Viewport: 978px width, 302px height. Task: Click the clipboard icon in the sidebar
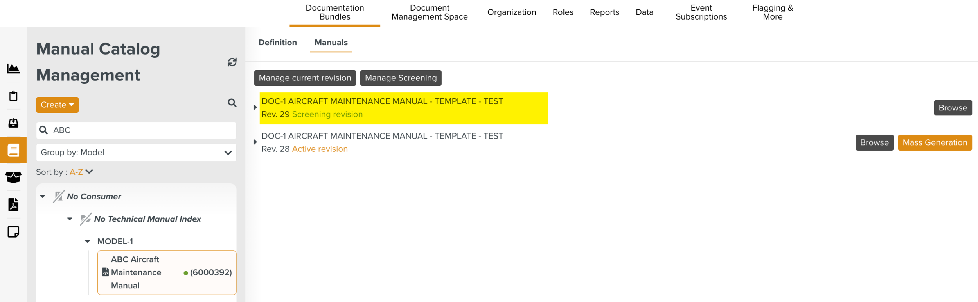tap(13, 96)
